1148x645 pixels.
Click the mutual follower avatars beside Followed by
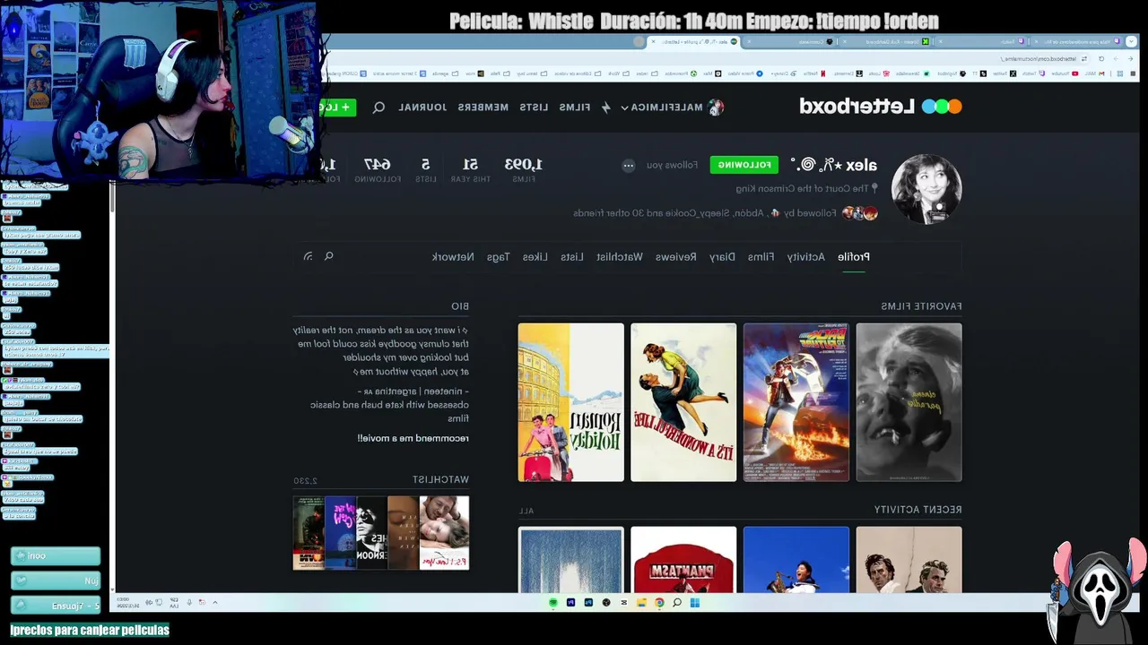[859, 213]
